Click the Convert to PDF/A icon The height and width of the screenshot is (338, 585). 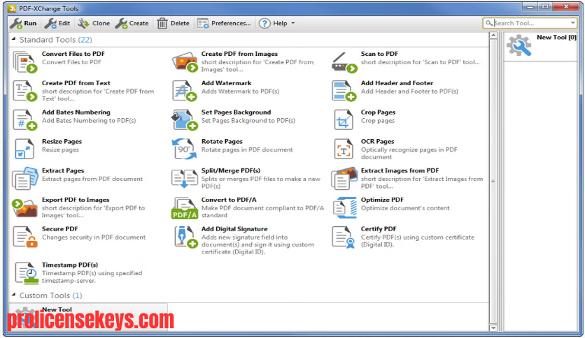click(185, 208)
